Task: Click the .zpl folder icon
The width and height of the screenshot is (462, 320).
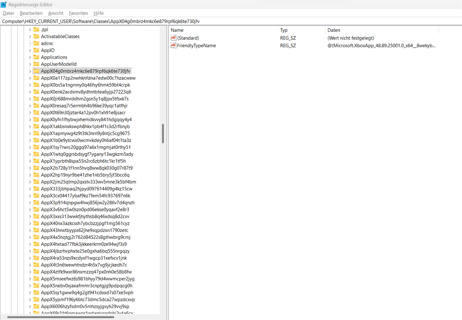Action: click(36, 30)
